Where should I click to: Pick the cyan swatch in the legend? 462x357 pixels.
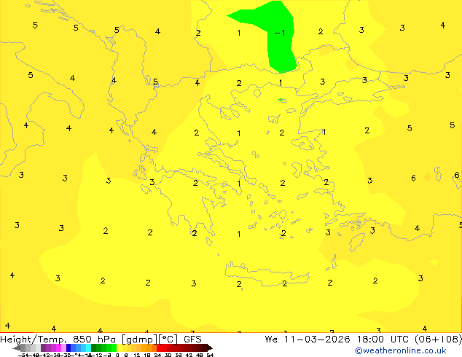[88, 348]
